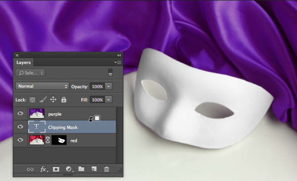297x181 pixels.
Task: Hide the red layer
Action: 20,140
